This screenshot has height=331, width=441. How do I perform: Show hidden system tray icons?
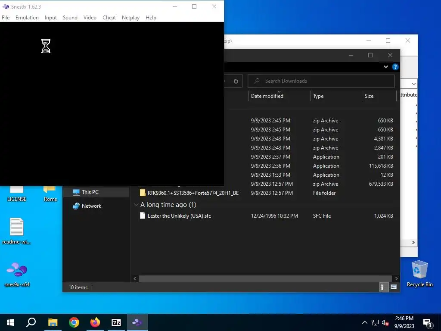coord(364,322)
